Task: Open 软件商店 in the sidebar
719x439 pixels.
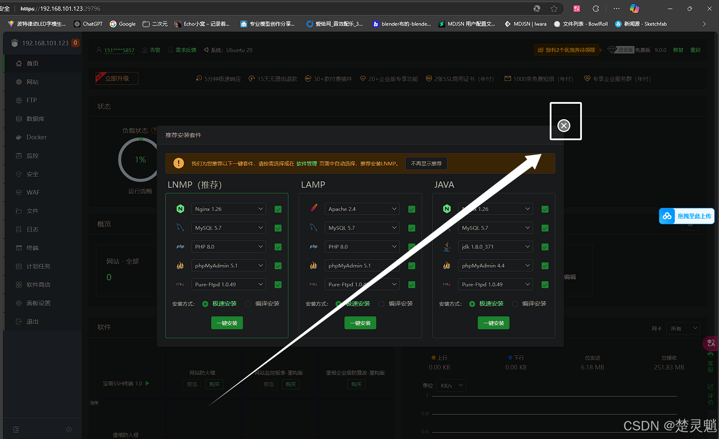Action: point(42,285)
